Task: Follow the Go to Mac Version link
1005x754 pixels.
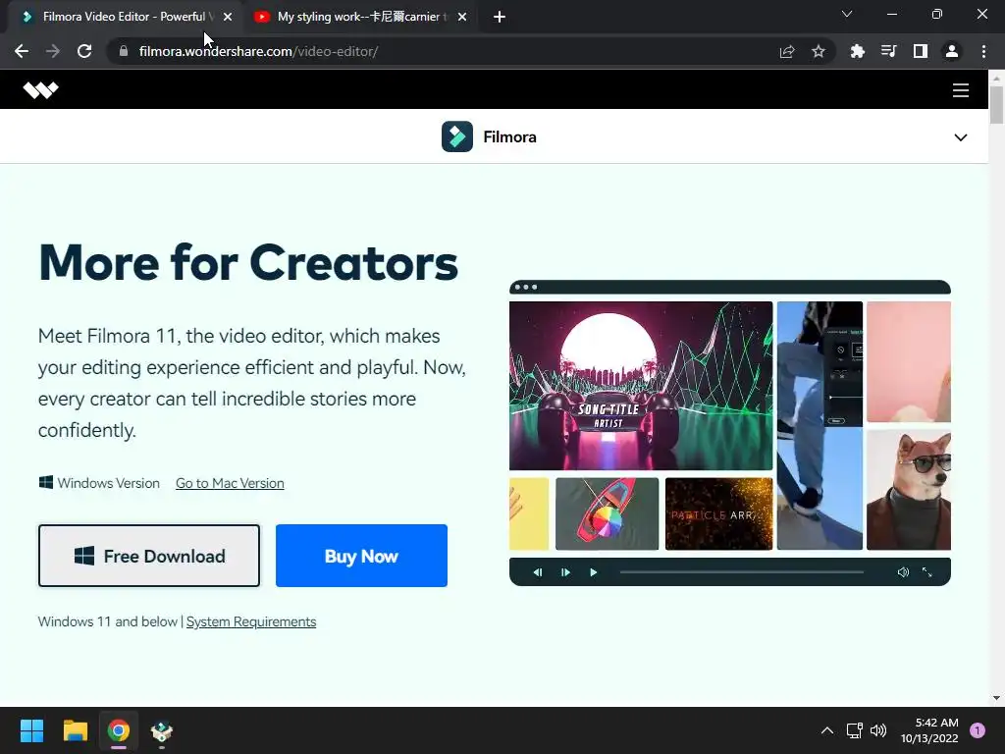Action: (230, 483)
